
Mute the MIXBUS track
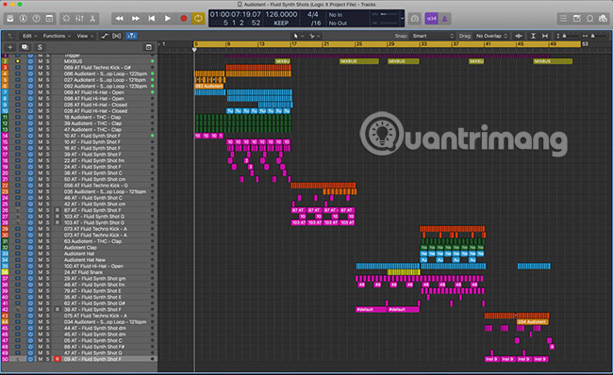(x=41, y=61)
